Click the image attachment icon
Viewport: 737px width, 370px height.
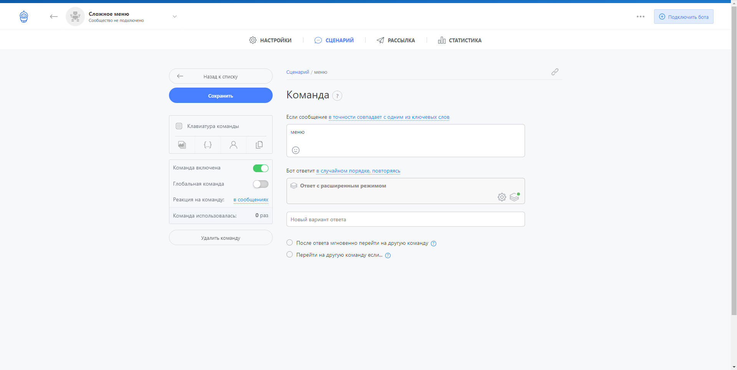182,145
